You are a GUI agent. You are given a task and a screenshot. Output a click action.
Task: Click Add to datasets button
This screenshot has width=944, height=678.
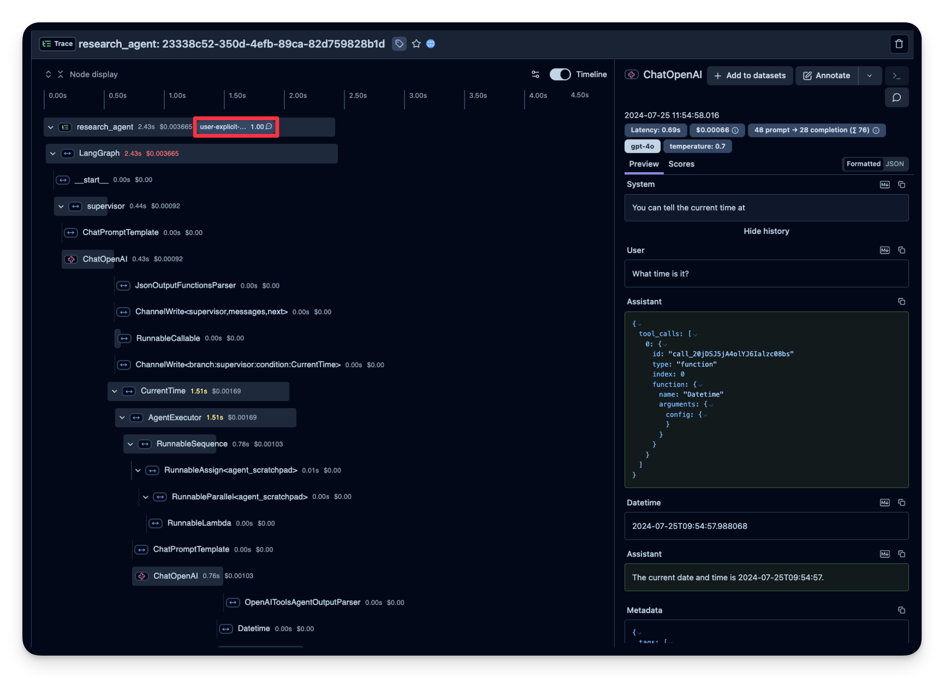coord(750,75)
